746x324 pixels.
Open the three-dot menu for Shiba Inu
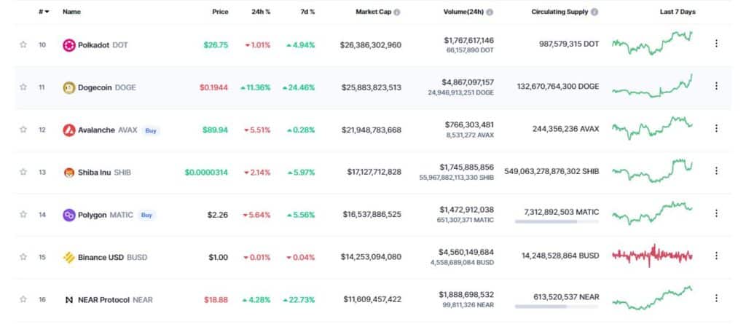point(716,170)
